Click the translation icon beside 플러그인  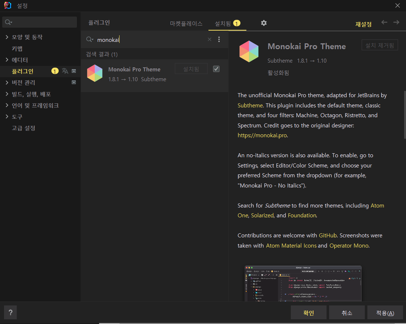click(65, 71)
